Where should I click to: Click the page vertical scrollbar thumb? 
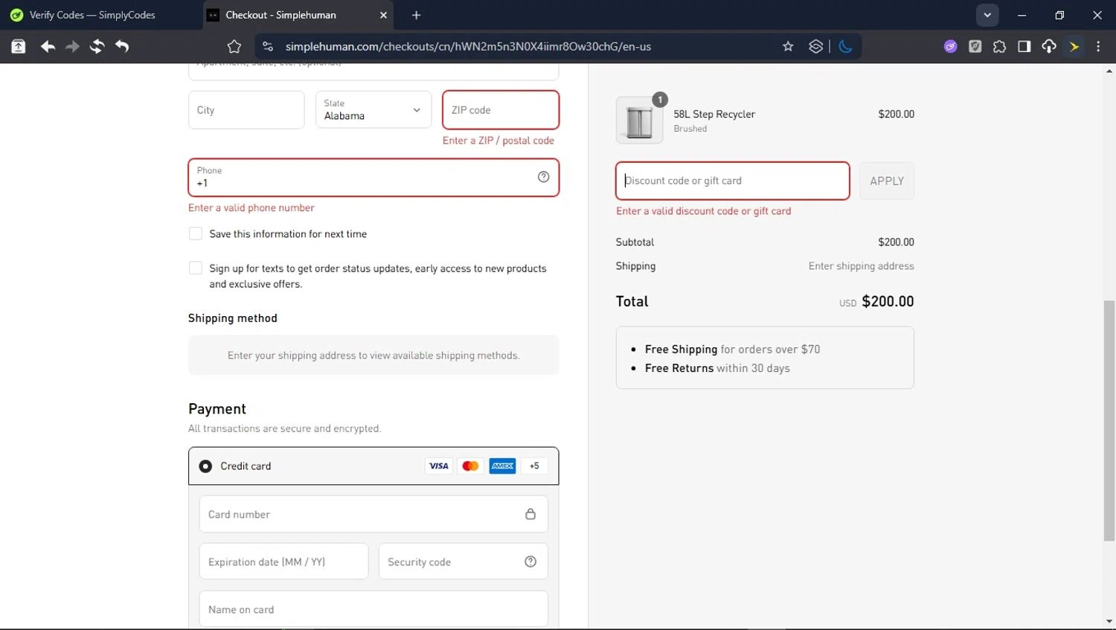(1109, 420)
